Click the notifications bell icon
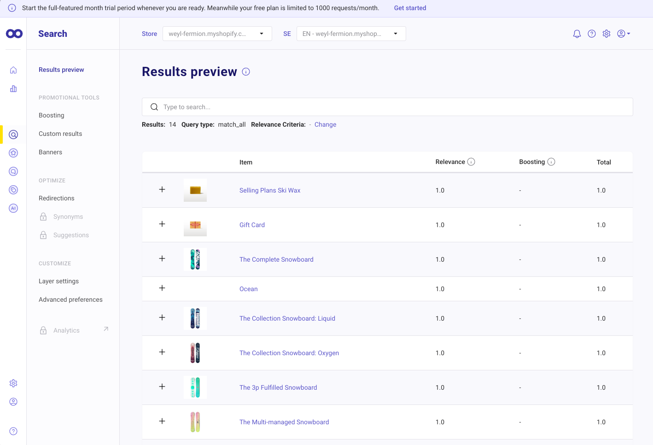653x445 pixels. point(577,34)
